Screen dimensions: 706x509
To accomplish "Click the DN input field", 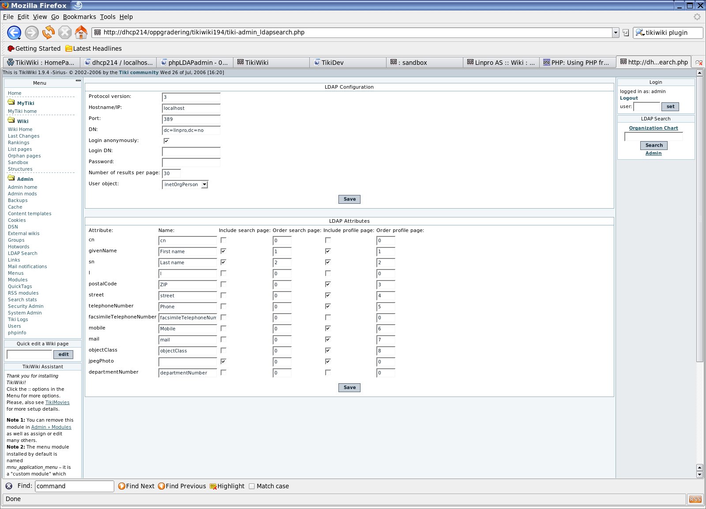I will 191,130.
